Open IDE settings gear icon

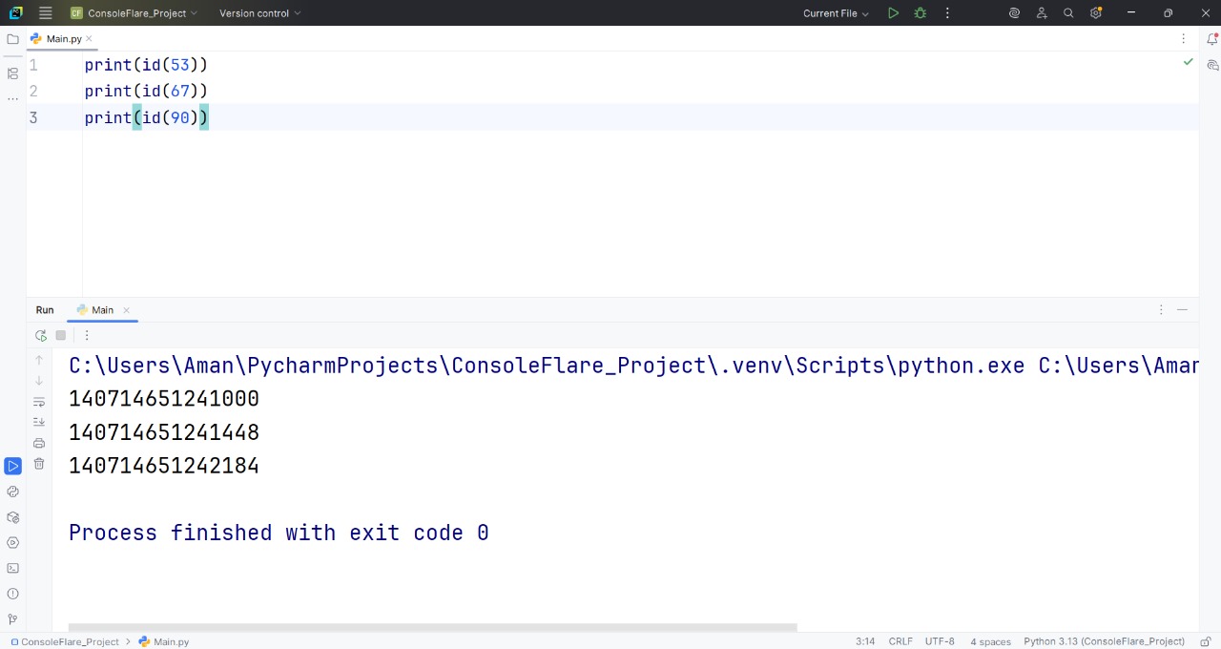point(1096,13)
